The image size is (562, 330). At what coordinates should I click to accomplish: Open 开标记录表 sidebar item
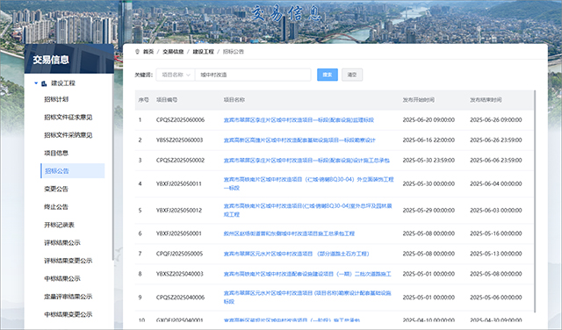pos(59,225)
